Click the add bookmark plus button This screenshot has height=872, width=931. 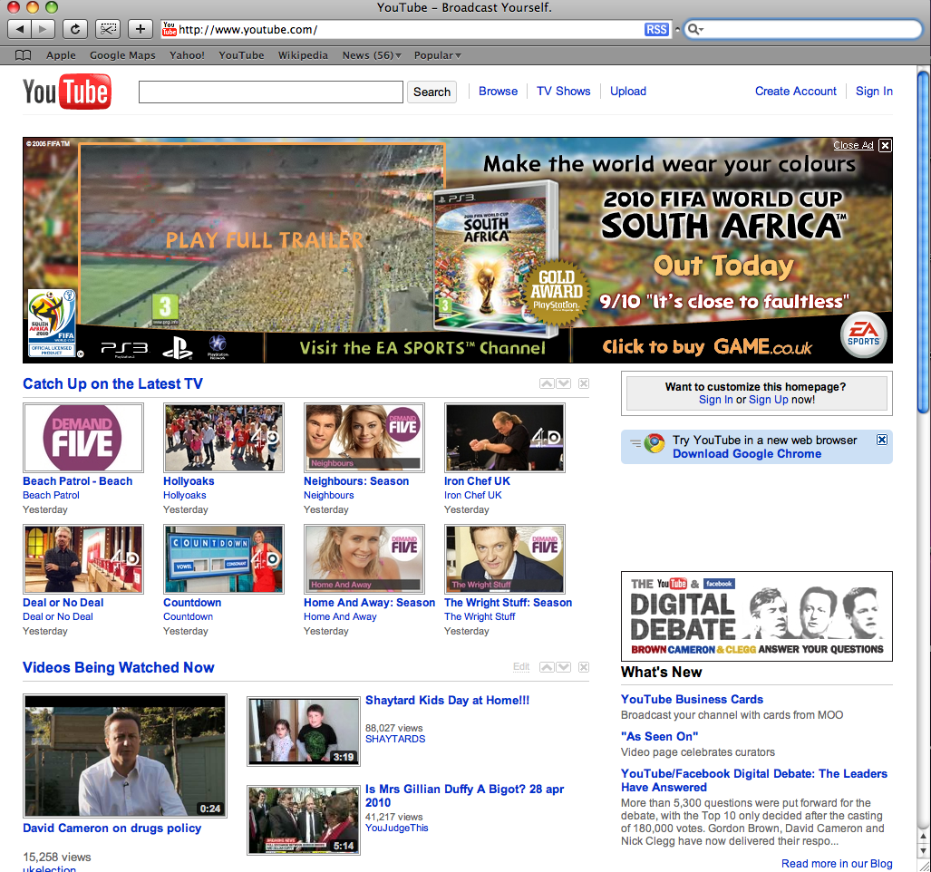tap(141, 28)
